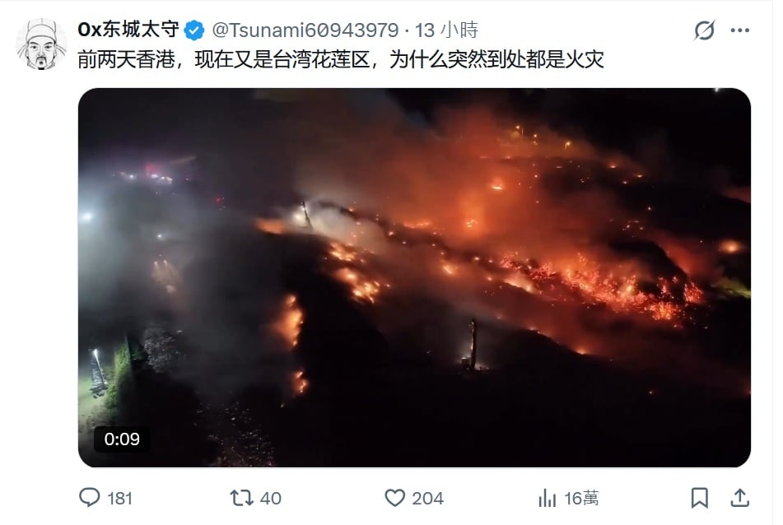Open the user's profile avatar
Image resolution: width=783 pixels, height=525 pixels.
tap(41, 44)
